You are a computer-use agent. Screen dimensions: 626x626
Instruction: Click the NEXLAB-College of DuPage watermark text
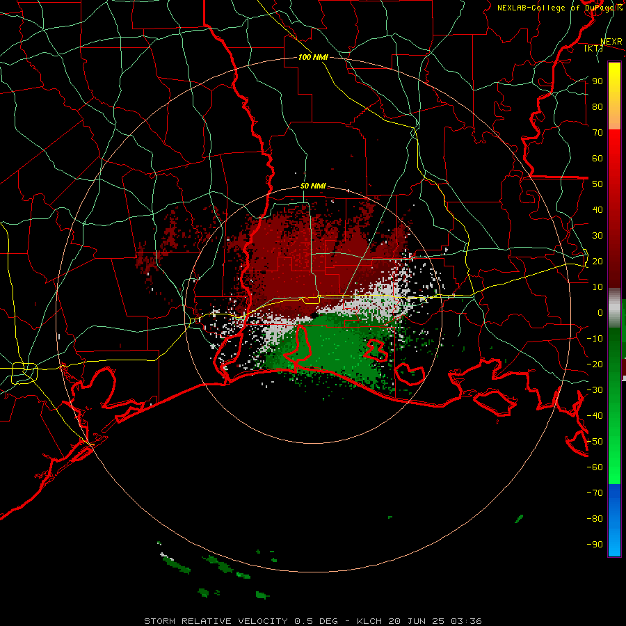(559, 8)
